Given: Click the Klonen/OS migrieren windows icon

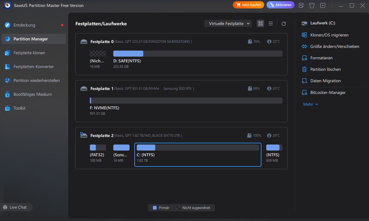Looking at the screenshot, I should click(304, 35).
